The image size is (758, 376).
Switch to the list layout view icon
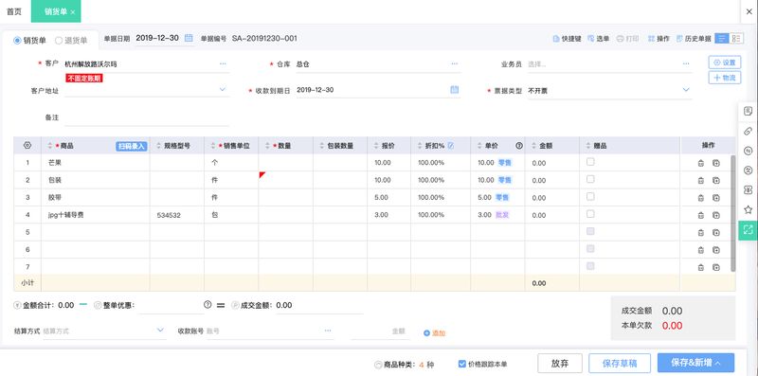coord(722,39)
